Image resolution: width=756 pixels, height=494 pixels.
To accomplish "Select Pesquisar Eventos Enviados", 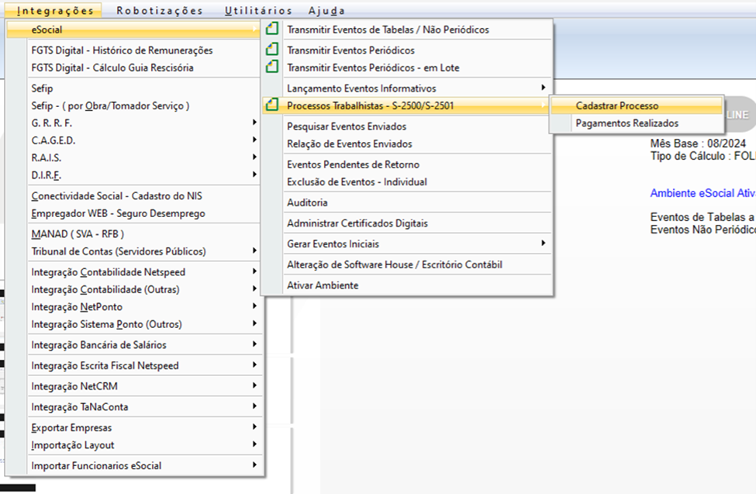I will point(346,126).
